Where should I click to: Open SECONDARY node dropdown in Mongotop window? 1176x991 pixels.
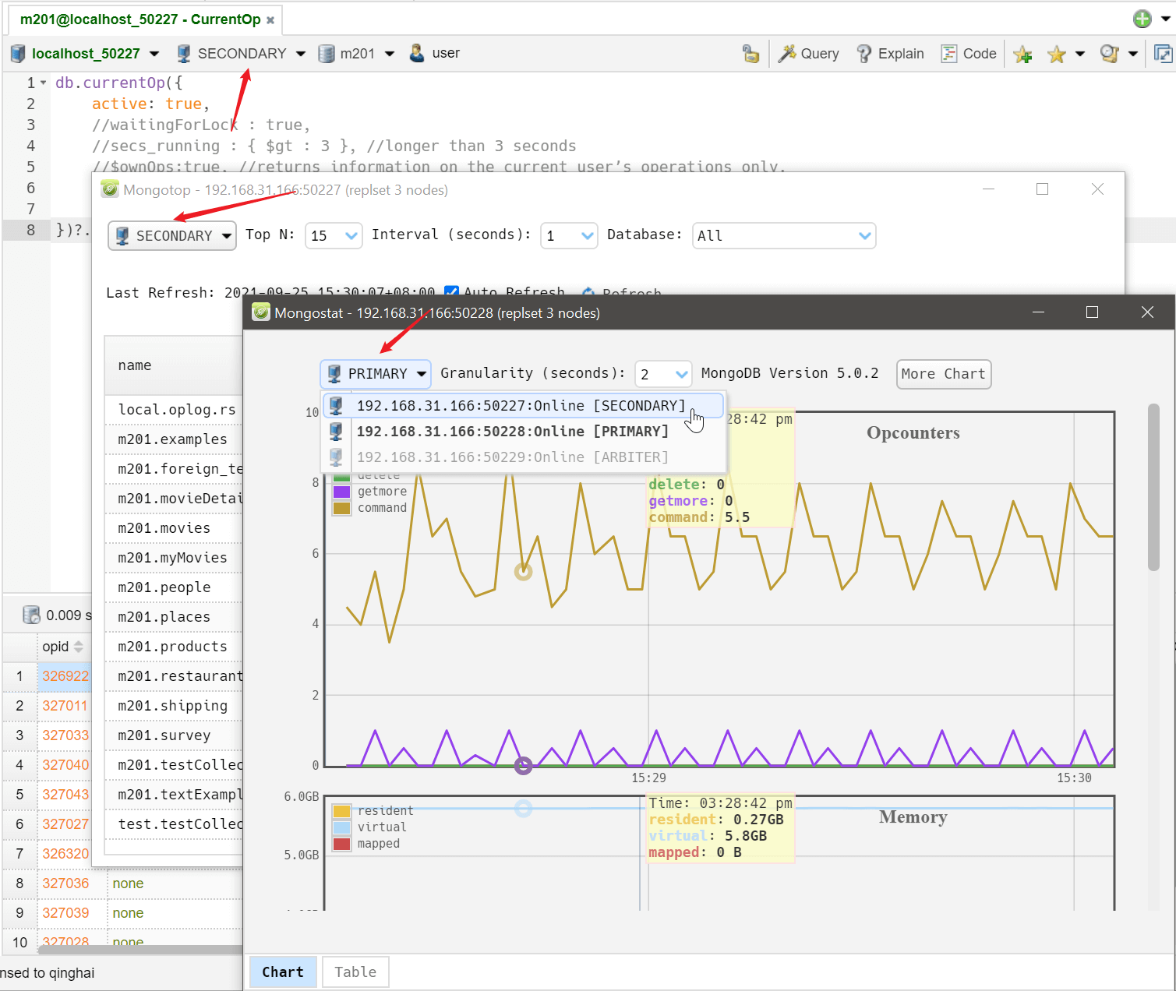coord(172,235)
